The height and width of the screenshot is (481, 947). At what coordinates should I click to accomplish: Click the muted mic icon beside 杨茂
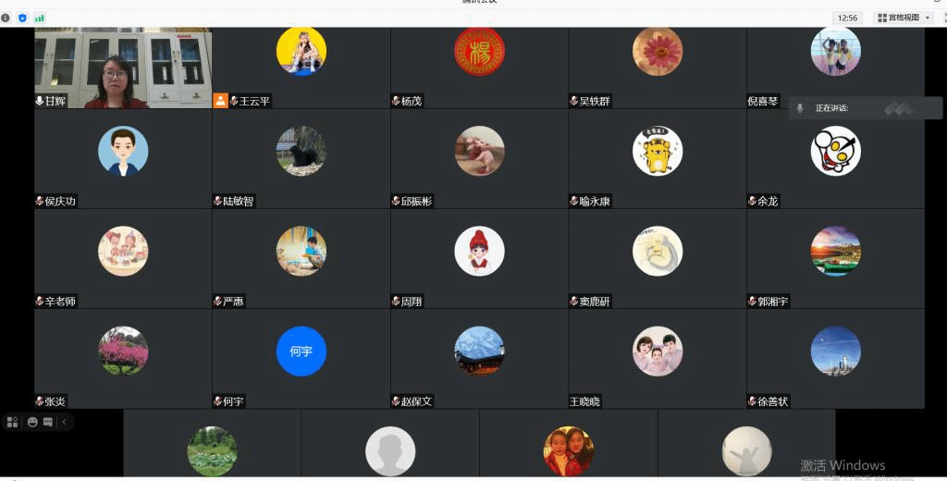[x=396, y=101]
